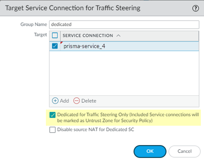Uncheck the prisma-service_4 row checkbox
The image size is (204, 163).
[x=55, y=46]
